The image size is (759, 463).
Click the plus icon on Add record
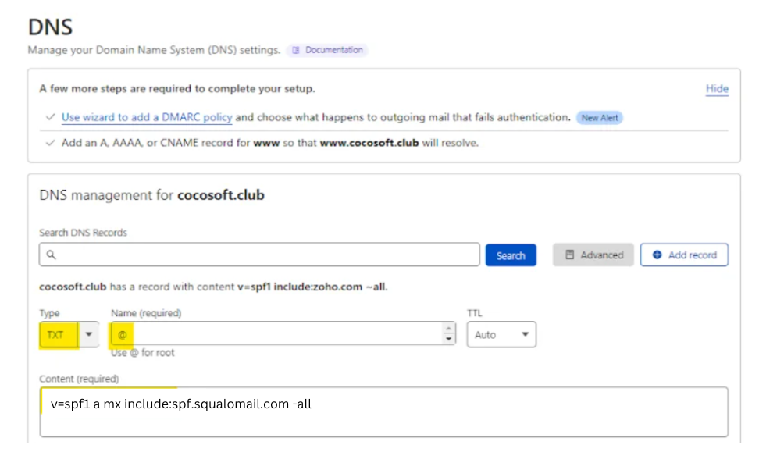click(x=657, y=255)
